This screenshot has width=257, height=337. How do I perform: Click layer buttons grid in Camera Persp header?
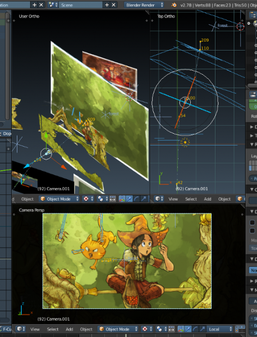240,329
